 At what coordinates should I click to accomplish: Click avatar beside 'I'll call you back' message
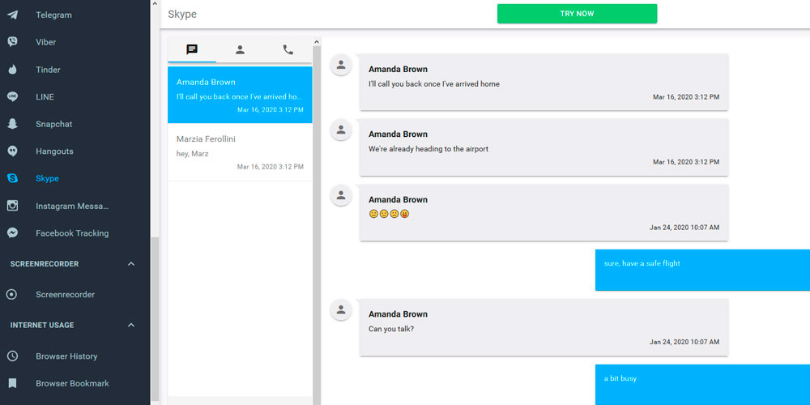(341, 65)
